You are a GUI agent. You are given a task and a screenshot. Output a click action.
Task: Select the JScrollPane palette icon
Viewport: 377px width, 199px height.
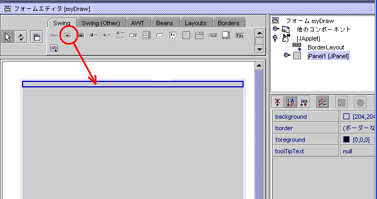coord(226,35)
